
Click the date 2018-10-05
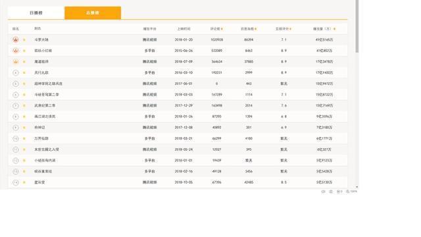[x=184, y=182]
